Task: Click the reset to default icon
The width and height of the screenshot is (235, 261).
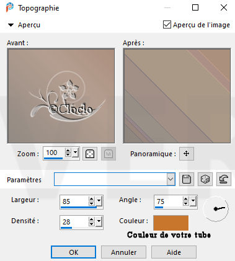Action: point(224,179)
